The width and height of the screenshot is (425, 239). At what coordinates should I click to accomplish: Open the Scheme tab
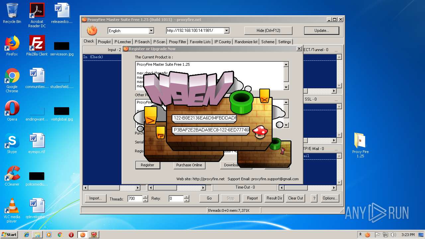point(268,42)
